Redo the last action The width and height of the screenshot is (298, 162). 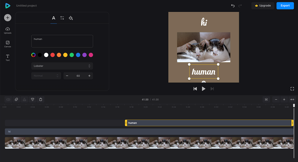[240, 6]
